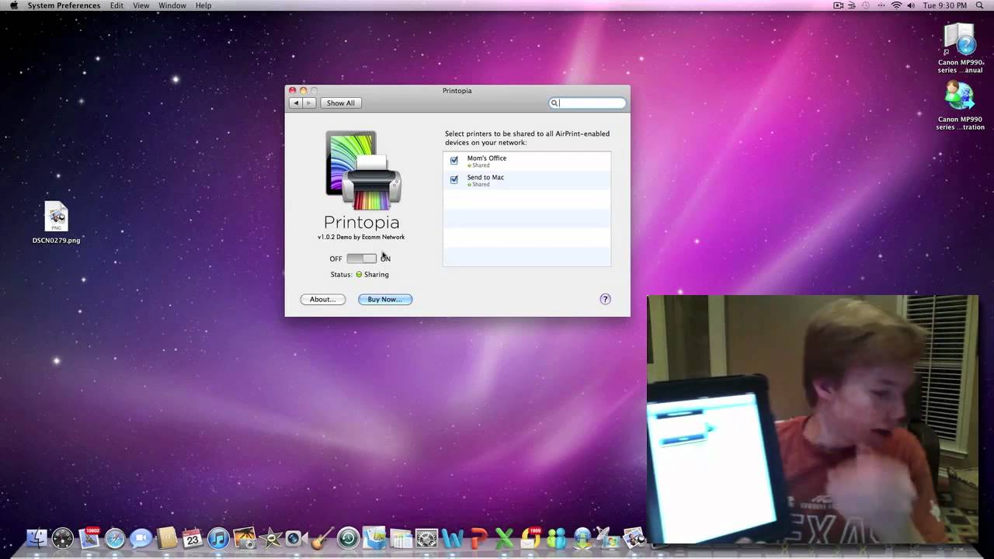The image size is (994, 559).
Task: Select the DSCN0279.png desktop file
Action: tap(56, 223)
